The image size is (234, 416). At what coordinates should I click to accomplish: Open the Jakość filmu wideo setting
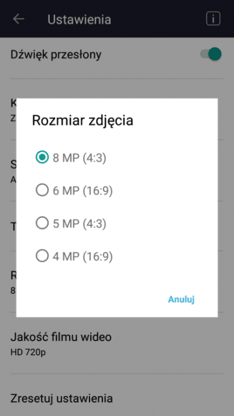tap(117, 343)
